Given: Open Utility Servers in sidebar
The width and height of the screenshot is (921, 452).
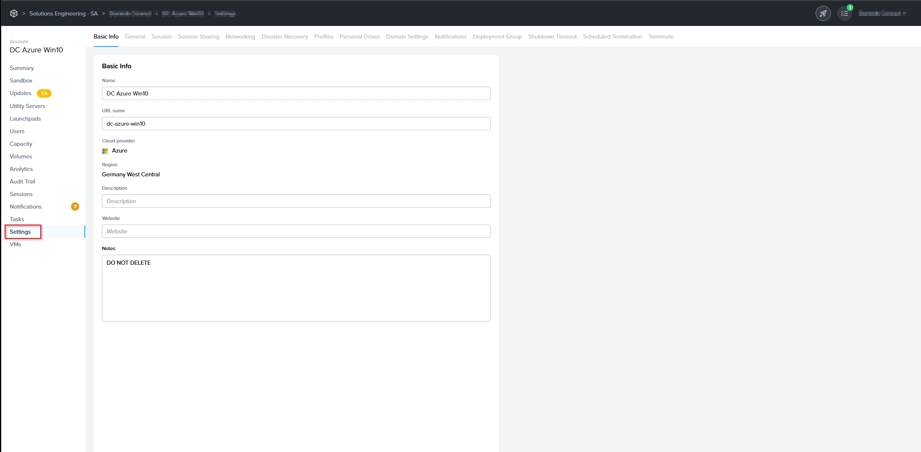Looking at the screenshot, I should (27, 106).
